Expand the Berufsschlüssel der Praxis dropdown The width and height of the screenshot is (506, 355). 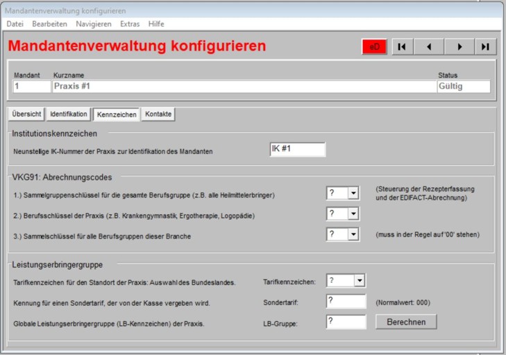pyautogui.click(x=353, y=214)
